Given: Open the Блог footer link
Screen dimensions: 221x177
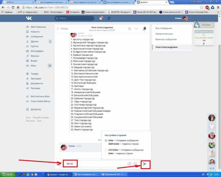Looking at the screenshot, I should tap(28, 117).
